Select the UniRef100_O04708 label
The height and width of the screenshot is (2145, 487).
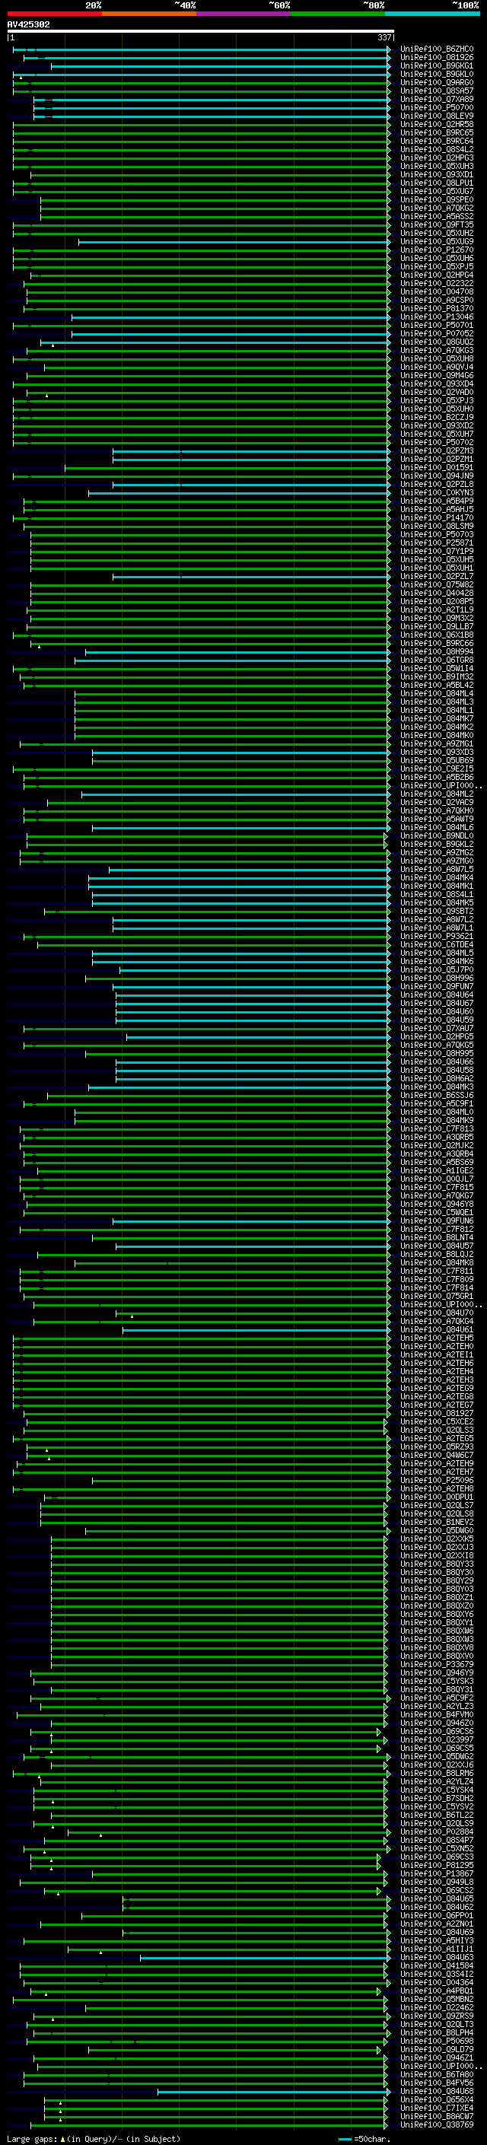pos(436,291)
